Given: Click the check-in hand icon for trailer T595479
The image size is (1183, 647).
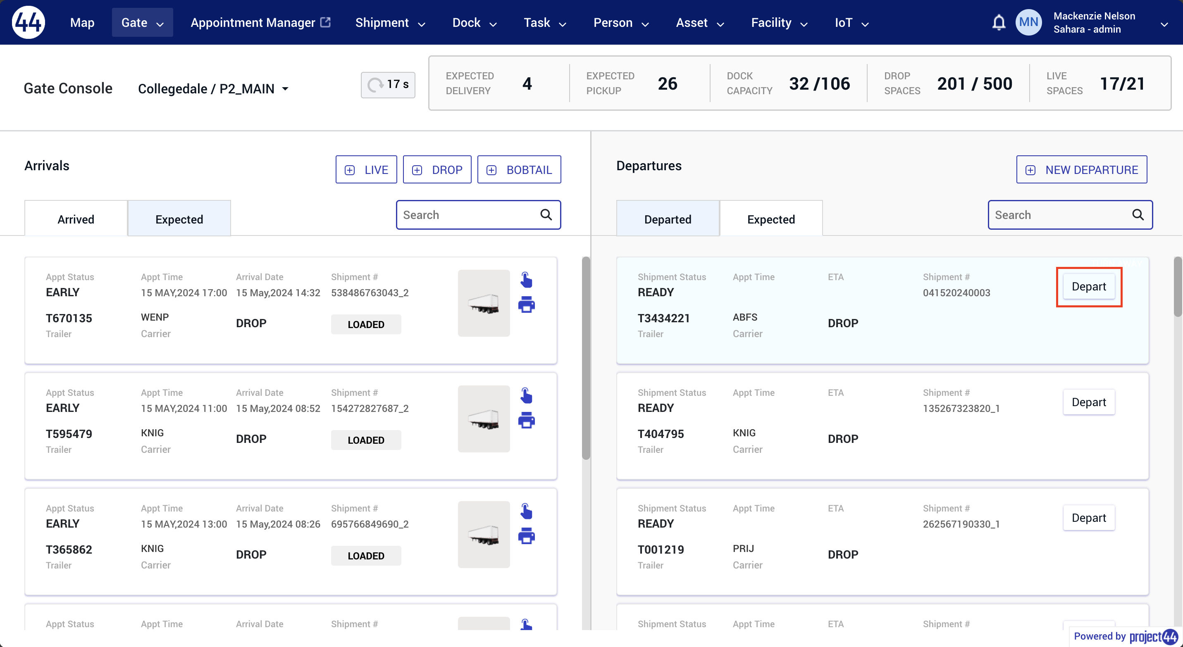Looking at the screenshot, I should click(526, 395).
